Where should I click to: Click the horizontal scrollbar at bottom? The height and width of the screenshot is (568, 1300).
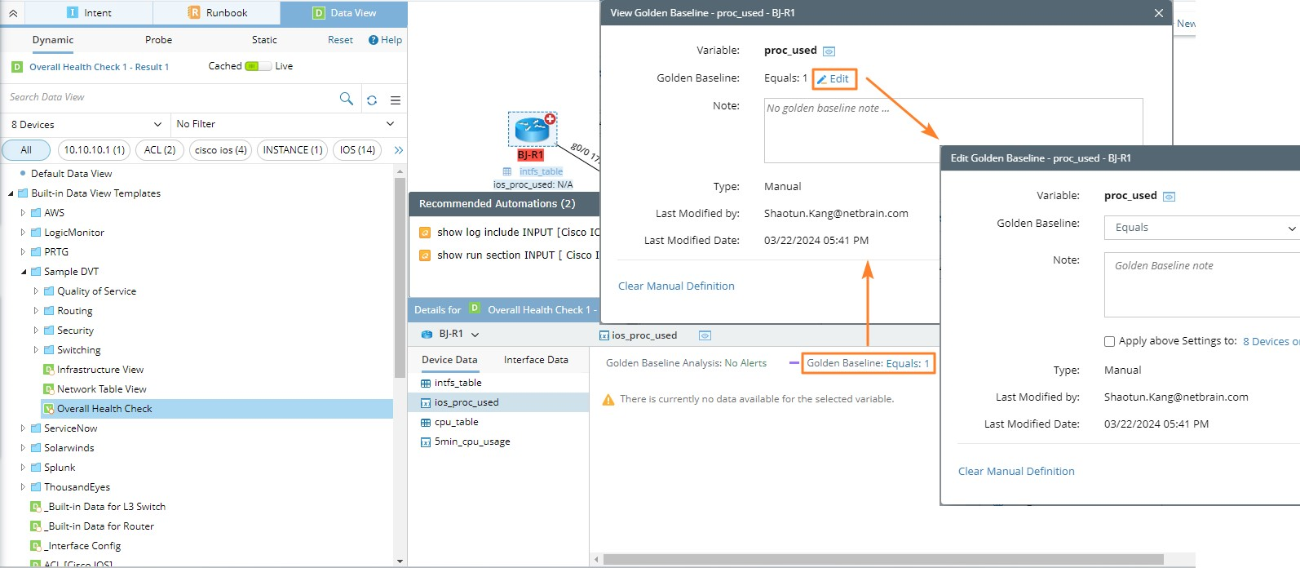point(882,560)
